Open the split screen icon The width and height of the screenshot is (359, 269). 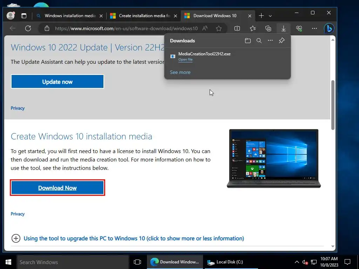tap(237, 28)
